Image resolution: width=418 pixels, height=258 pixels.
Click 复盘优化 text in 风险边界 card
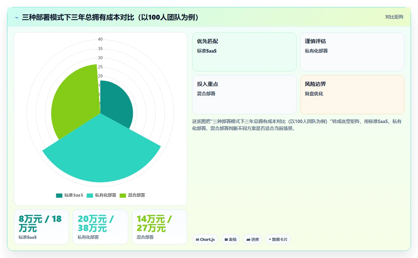314,94
